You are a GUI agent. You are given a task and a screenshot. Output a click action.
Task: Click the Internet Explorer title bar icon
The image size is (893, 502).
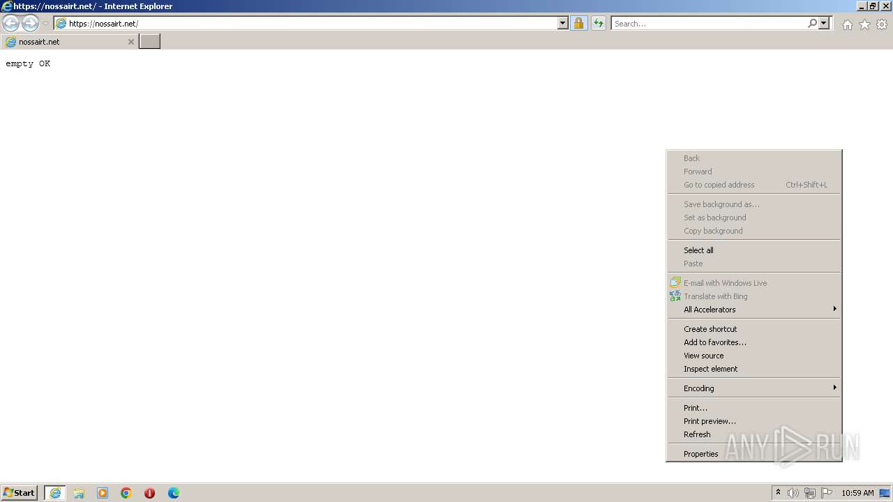[x=6, y=6]
